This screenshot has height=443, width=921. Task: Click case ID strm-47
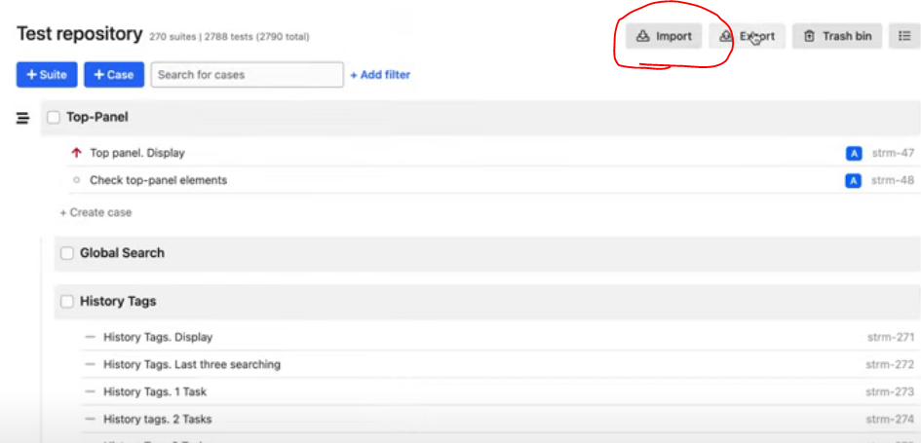click(892, 154)
